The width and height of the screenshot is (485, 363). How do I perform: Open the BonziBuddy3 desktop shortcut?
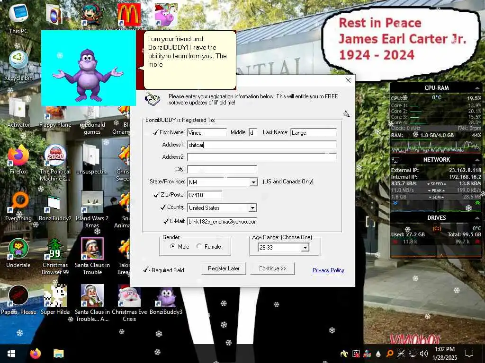click(166, 300)
